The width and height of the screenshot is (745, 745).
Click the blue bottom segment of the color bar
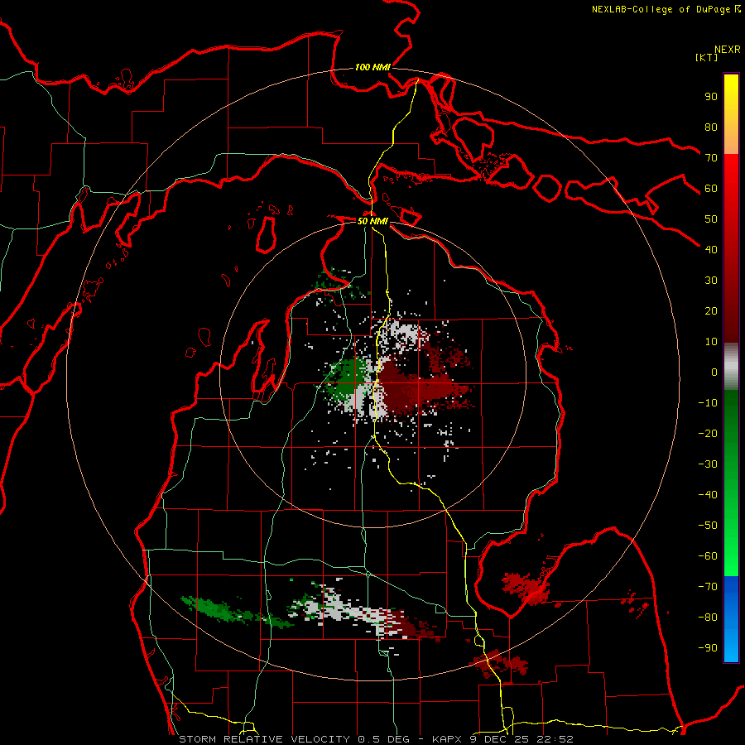point(731,619)
